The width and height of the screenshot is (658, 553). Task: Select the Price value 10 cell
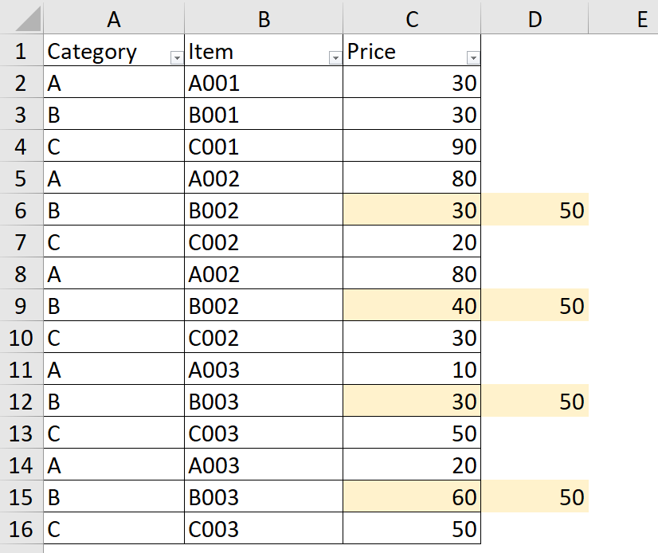tap(412, 370)
